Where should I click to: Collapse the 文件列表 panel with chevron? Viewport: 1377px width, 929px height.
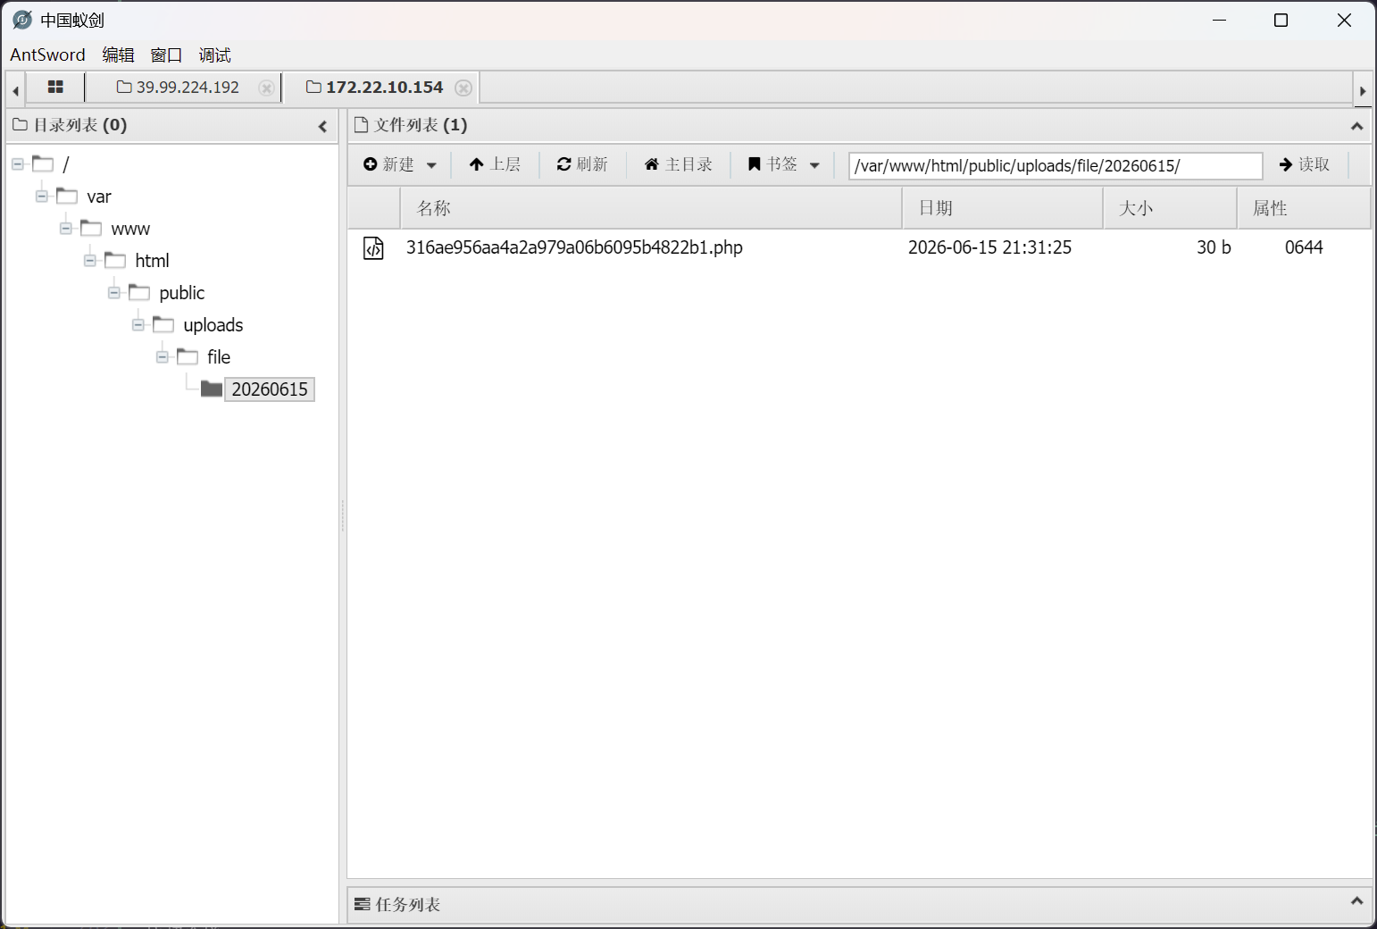[1356, 127]
